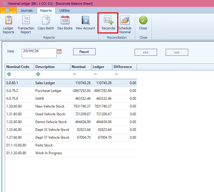The width and height of the screenshot is (214, 192).
Task: Click the Report button
Action: (x=84, y=52)
